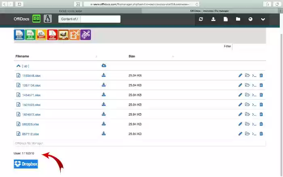Click the cloud download icon in the up row
283x177 pixels.
coord(104,65)
